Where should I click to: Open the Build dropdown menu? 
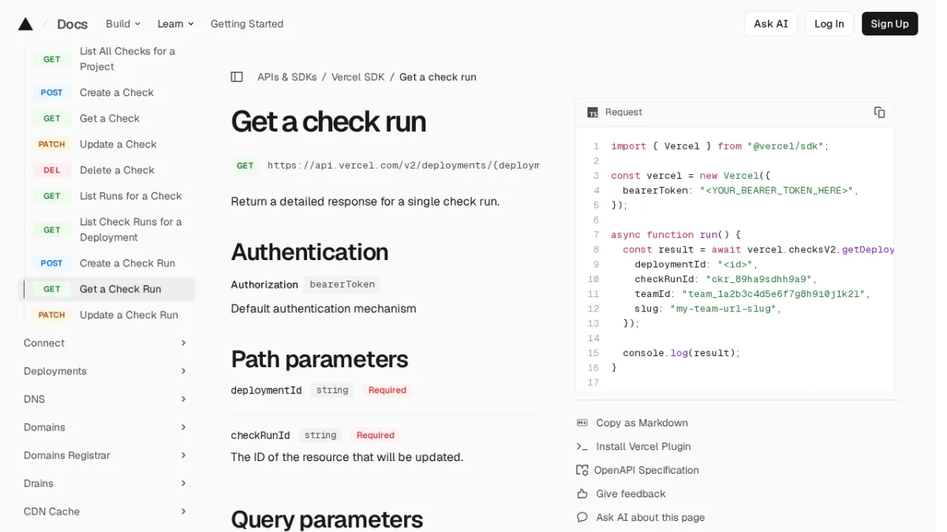123,24
